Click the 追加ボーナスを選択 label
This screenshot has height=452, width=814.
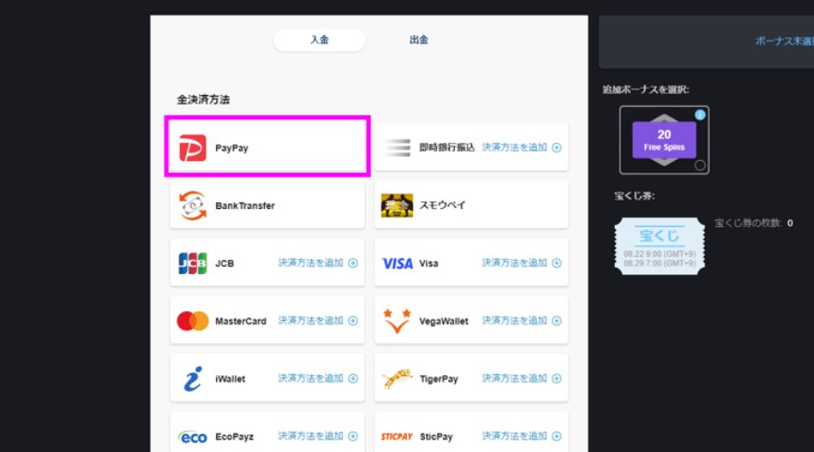click(646, 89)
